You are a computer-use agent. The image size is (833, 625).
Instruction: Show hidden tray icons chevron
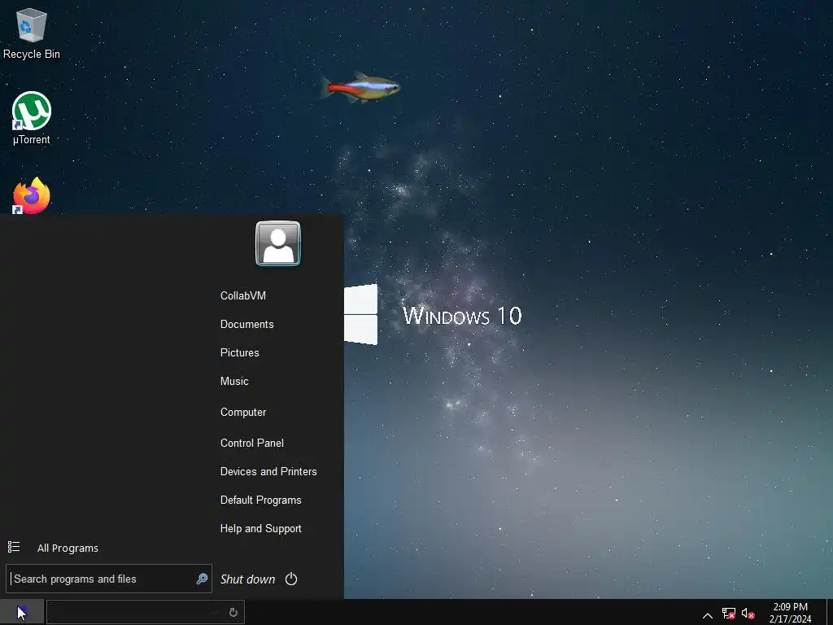[708, 615]
